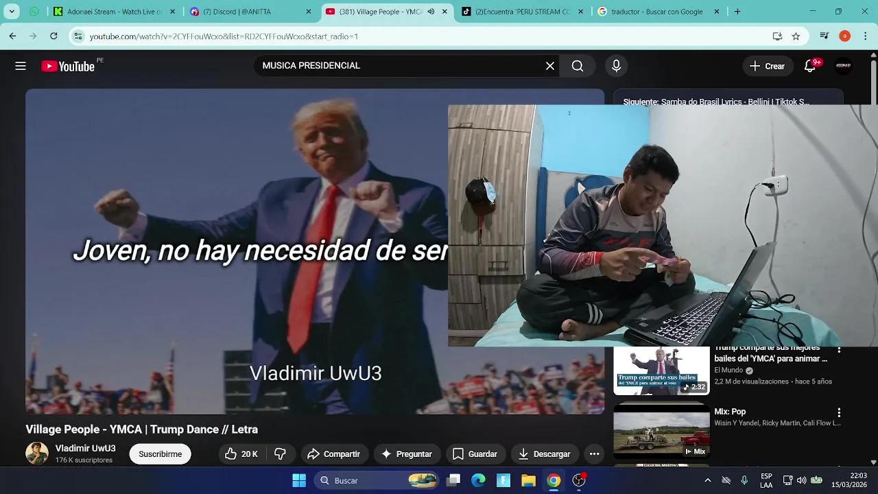Click the Guardar bookmark icon

(458, 454)
